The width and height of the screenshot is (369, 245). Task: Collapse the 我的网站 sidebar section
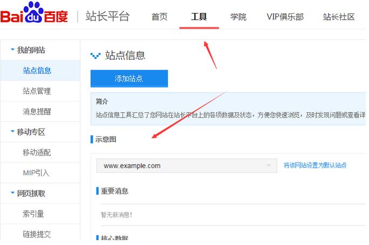pos(12,50)
